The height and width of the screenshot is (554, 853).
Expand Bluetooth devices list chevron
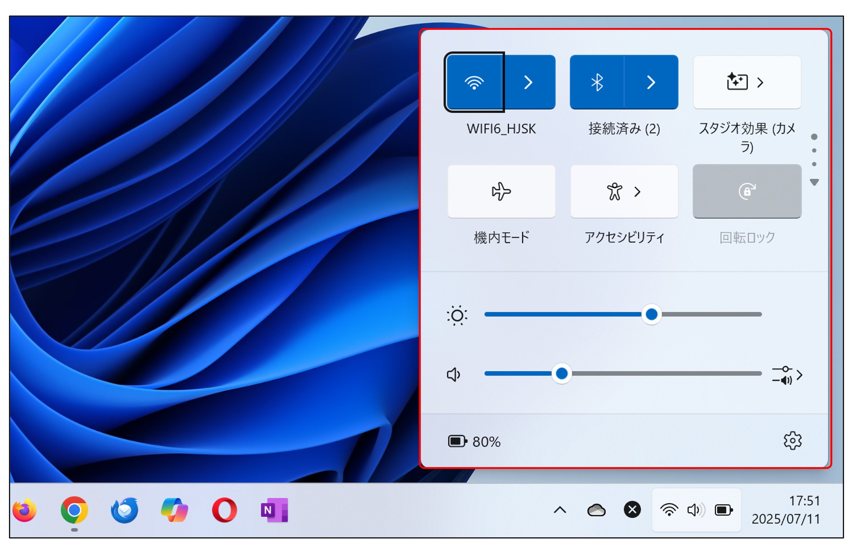pyautogui.click(x=651, y=82)
